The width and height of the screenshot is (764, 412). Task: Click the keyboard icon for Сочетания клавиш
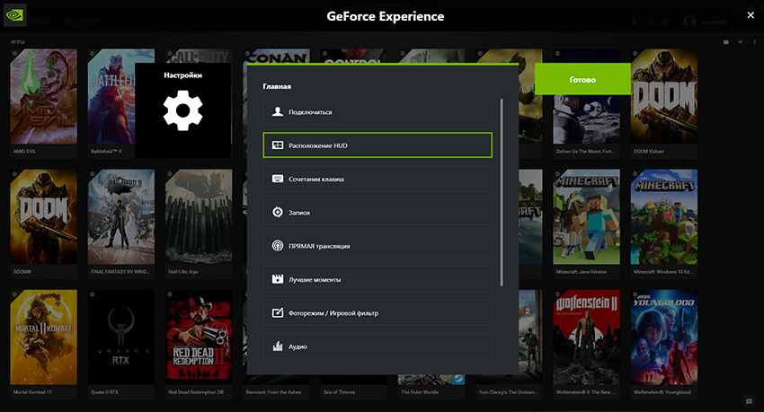click(x=278, y=180)
